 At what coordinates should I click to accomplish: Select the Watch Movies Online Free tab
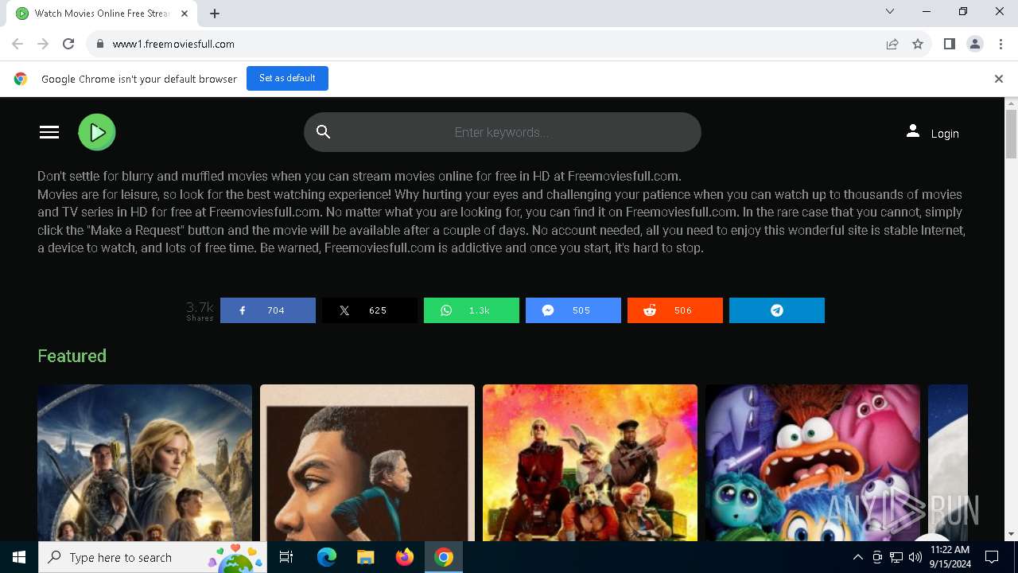click(x=100, y=14)
